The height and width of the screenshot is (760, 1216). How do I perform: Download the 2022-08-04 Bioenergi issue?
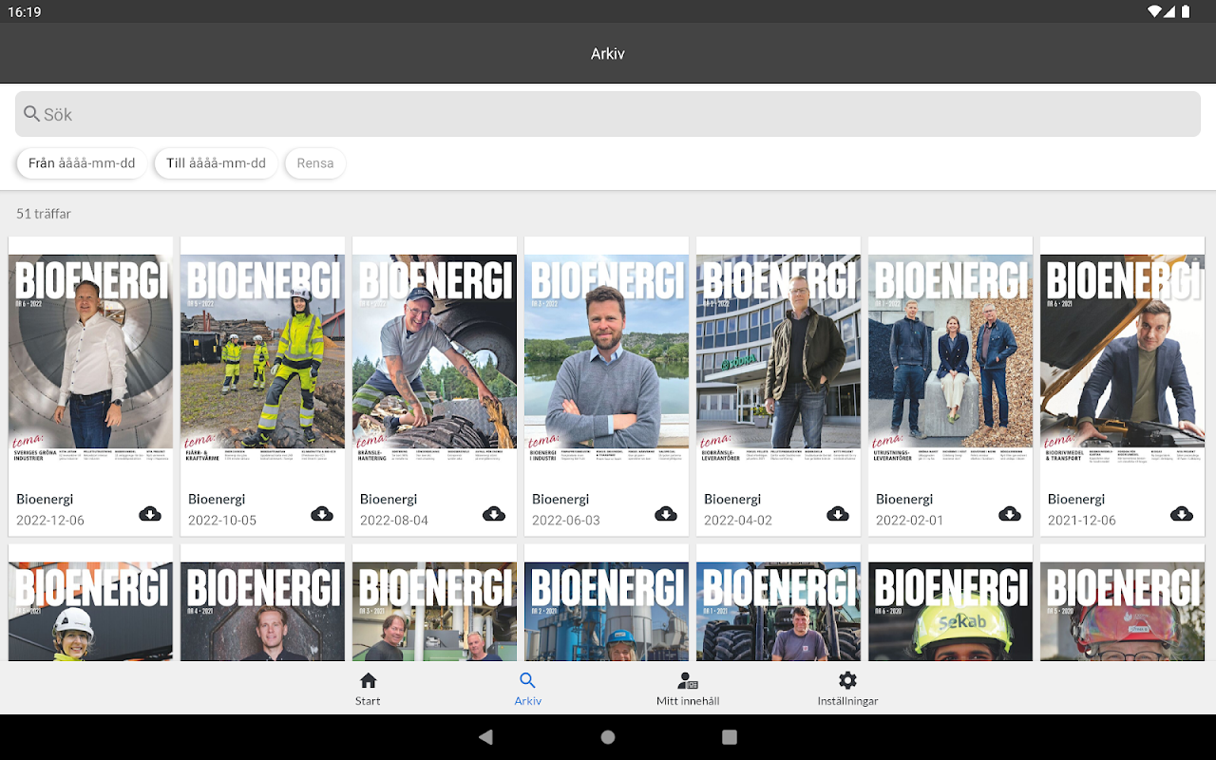pyautogui.click(x=494, y=514)
